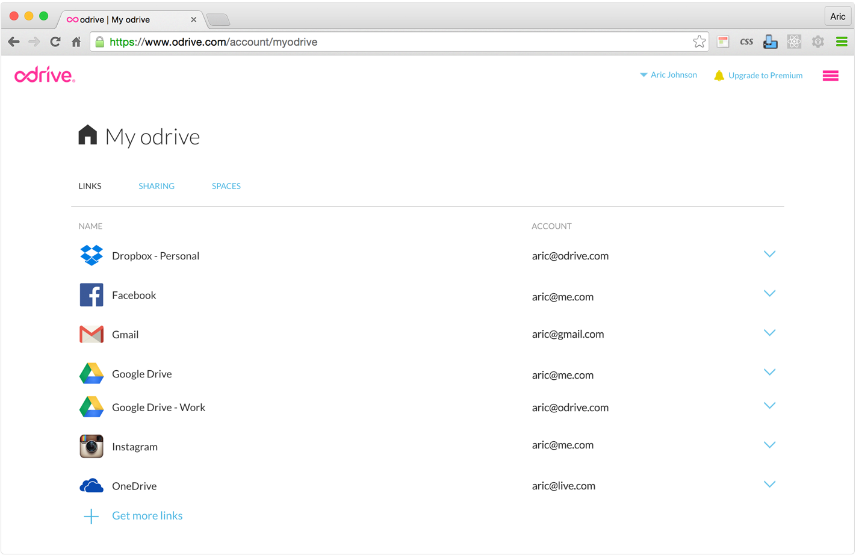Open the Google Drive - Work link name
Screen dimensions: 856x555
158,408
